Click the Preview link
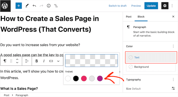Screen dimensions: 178x97 (136, 6)
